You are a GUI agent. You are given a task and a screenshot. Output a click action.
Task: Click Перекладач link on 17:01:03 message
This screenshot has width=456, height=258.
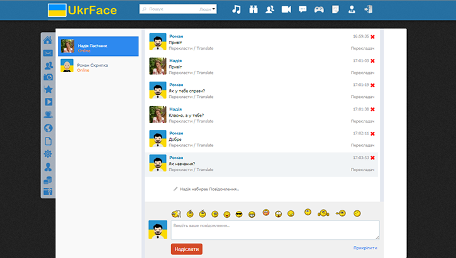tap(362, 73)
